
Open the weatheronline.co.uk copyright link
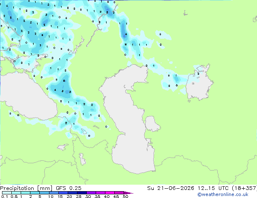[223, 194]
